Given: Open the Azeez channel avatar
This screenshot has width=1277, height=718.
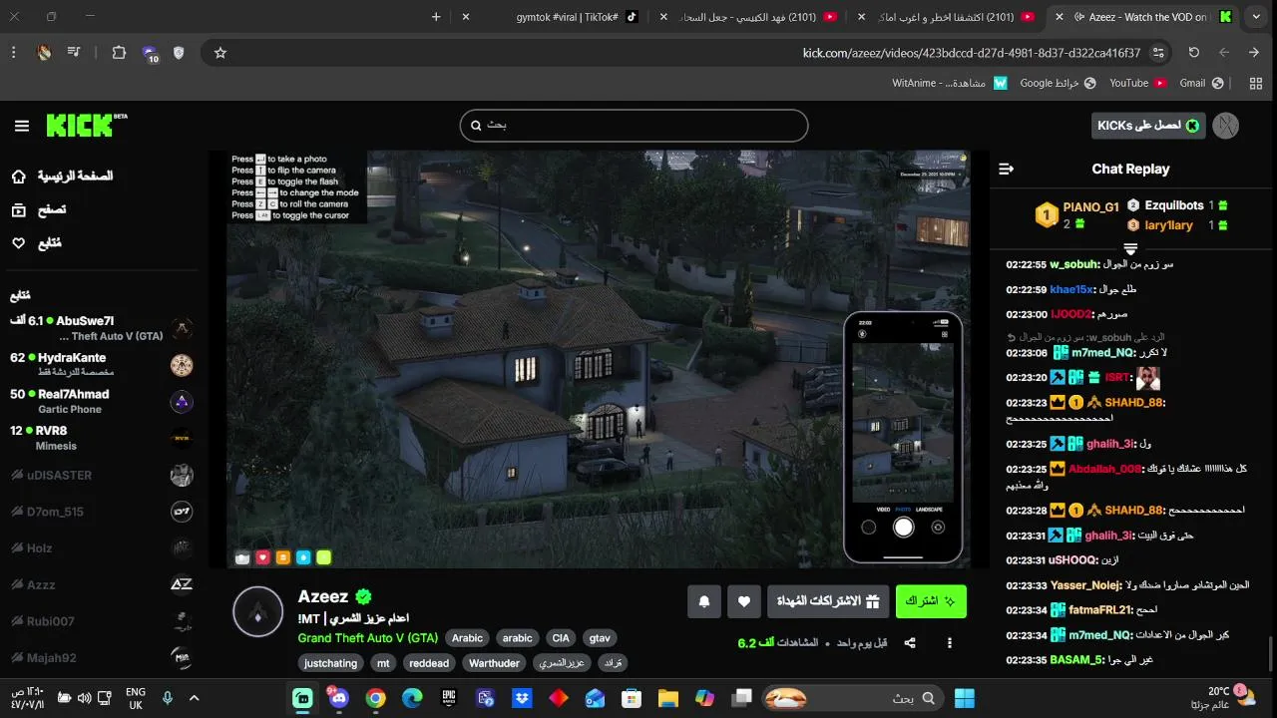Looking at the screenshot, I should [x=258, y=611].
